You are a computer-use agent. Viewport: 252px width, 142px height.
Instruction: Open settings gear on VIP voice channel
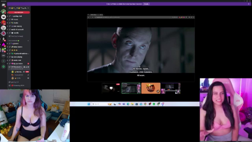click(28, 67)
